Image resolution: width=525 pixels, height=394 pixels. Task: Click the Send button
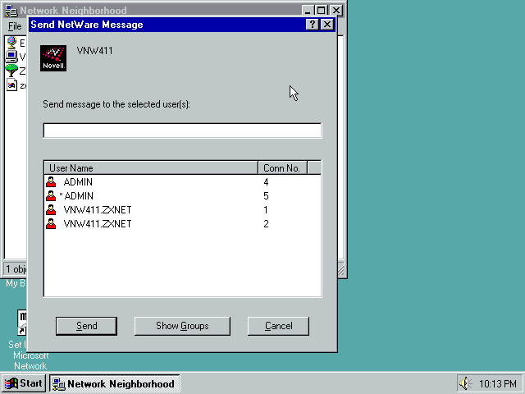pyautogui.click(x=86, y=326)
